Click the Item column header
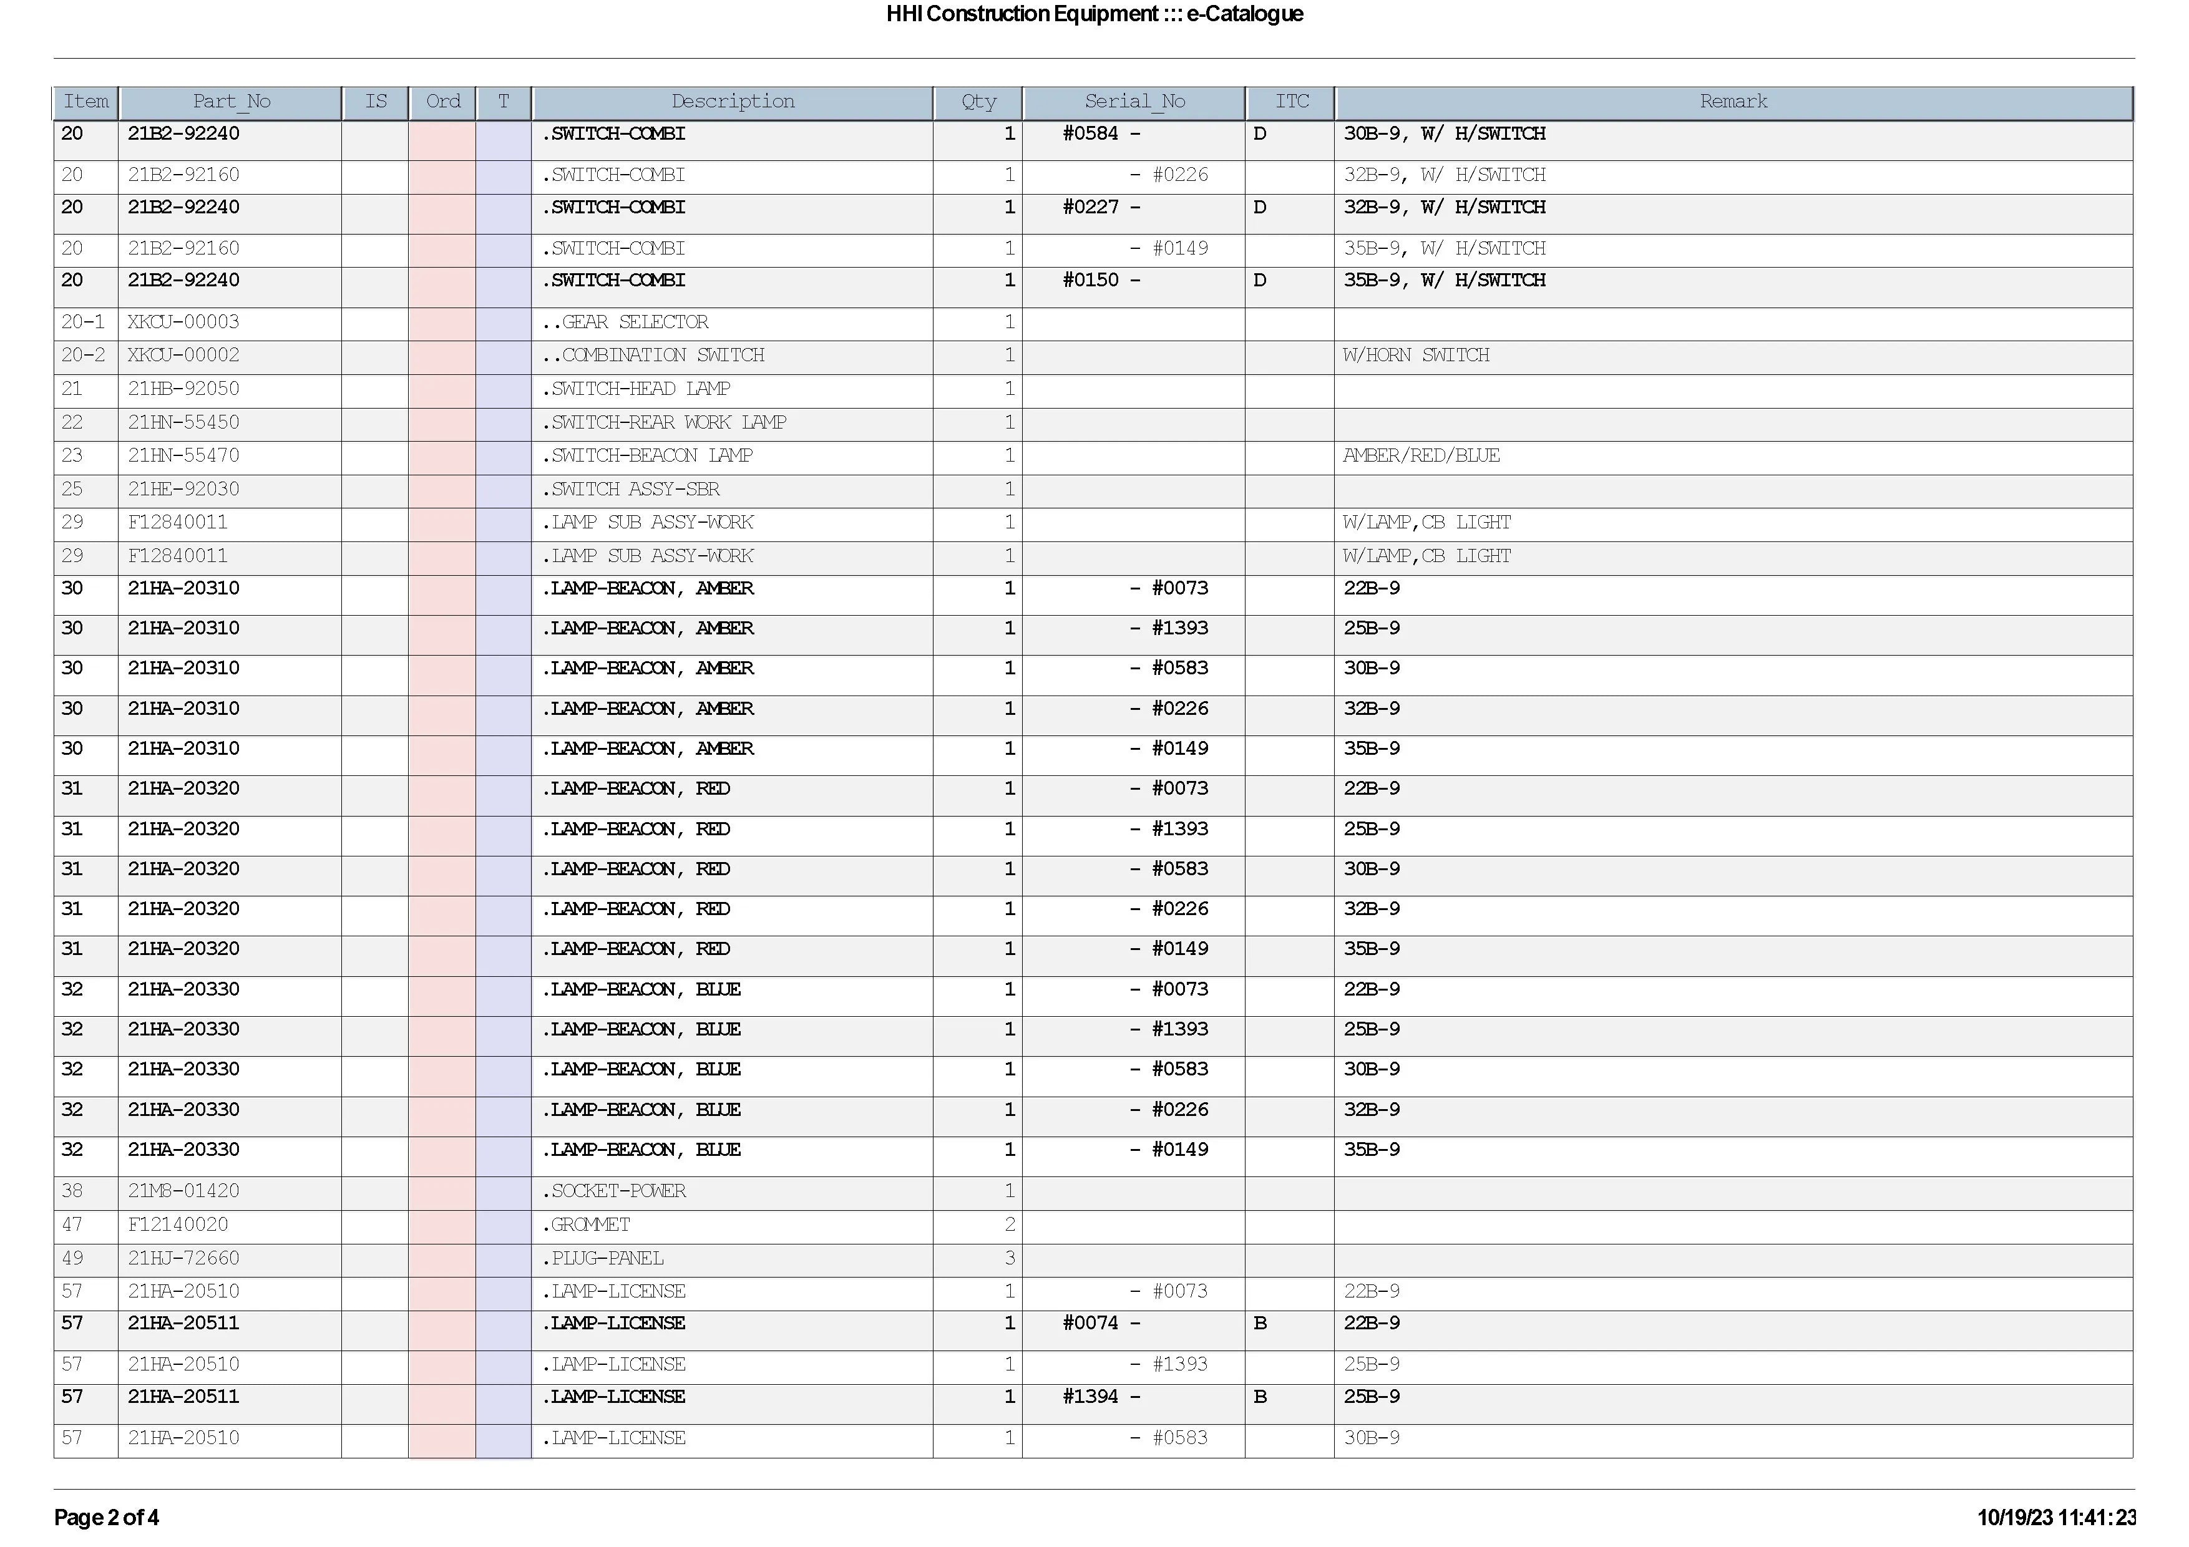Viewport: 2189px width, 1547px height. point(86,102)
